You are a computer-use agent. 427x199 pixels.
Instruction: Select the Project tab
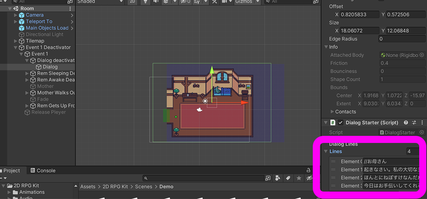(12, 171)
